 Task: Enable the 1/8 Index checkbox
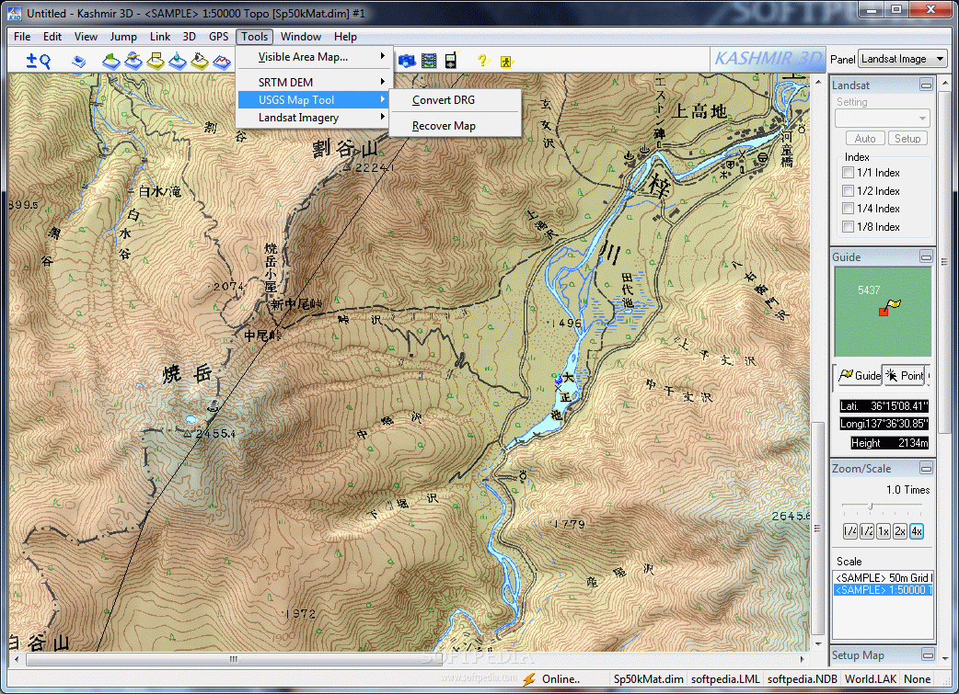[848, 227]
